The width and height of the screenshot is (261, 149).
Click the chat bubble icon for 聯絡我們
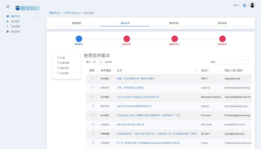click(x=7, y=32)
